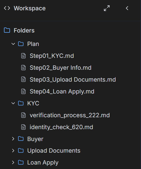Click the KYC folder icon
Image resolution: width=141 pixels, height=169 pixels.
coord(21,103)
